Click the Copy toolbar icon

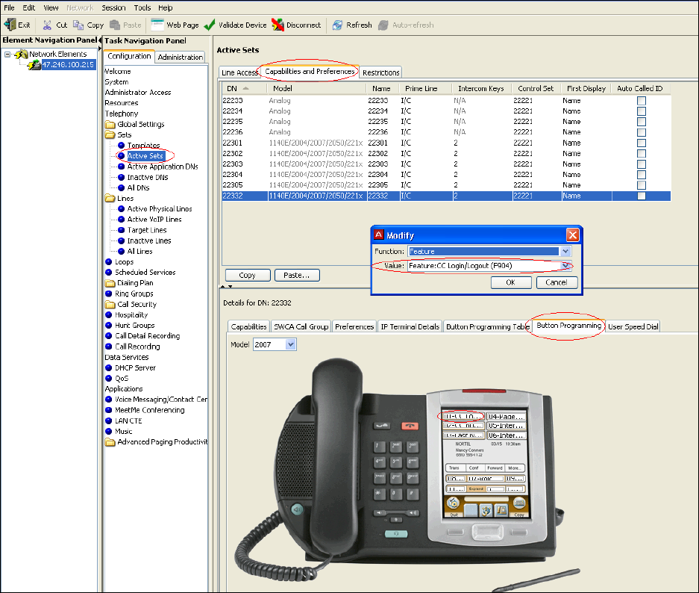(78, 25)
